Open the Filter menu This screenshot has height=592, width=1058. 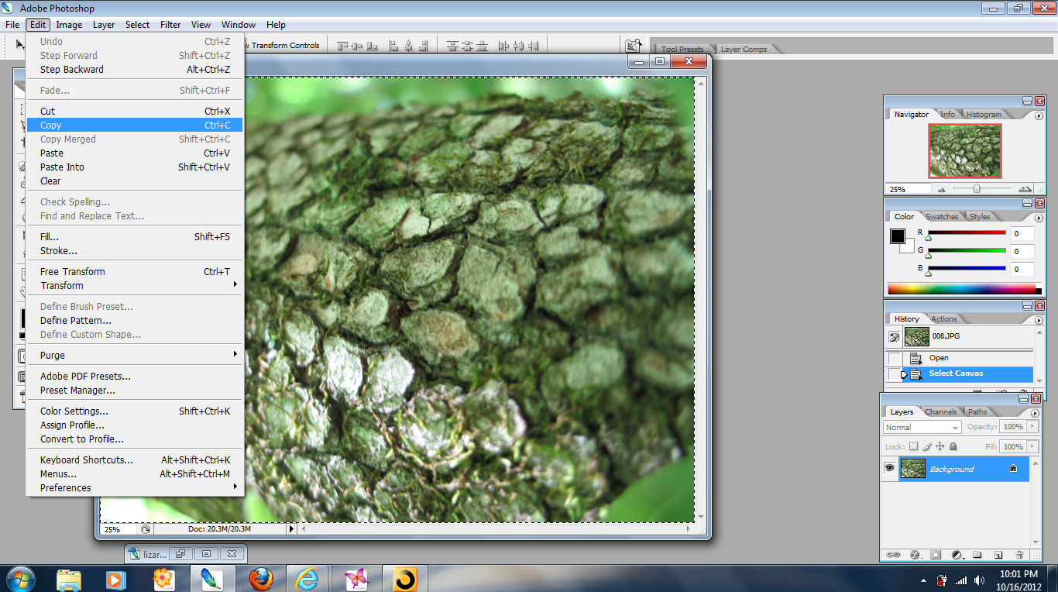(170, 25)
